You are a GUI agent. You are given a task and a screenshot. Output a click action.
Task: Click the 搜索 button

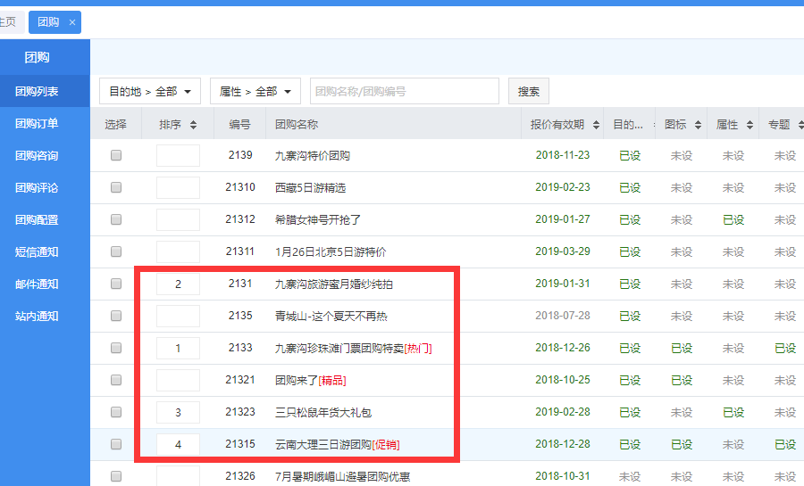click(x=529, y=91)
